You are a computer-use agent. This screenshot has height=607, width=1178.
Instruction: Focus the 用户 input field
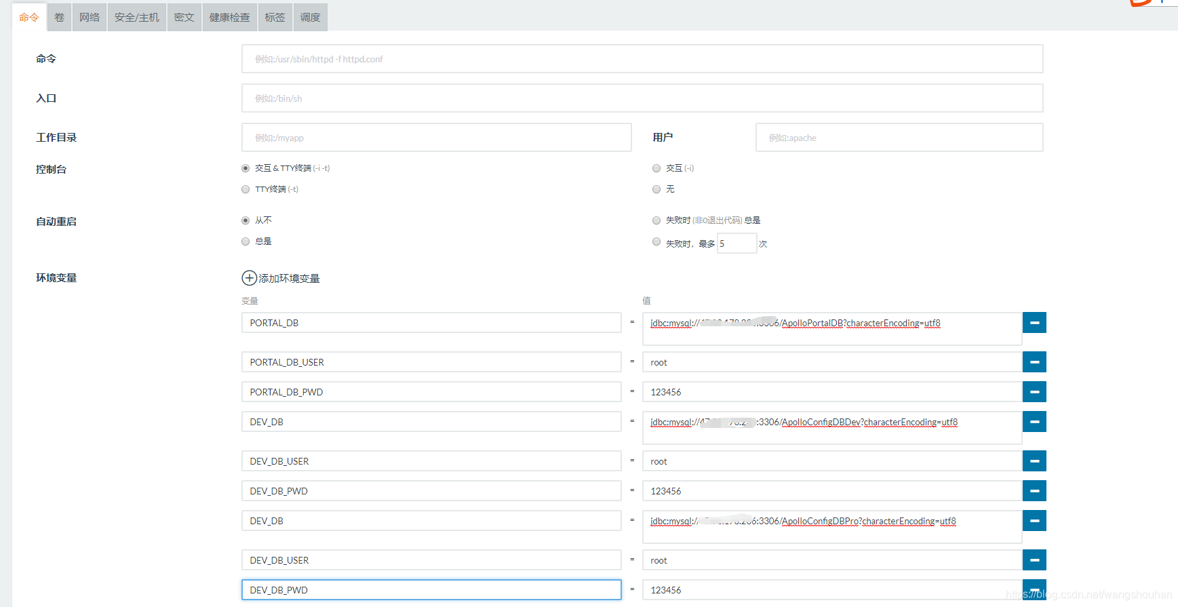(899, 138)
